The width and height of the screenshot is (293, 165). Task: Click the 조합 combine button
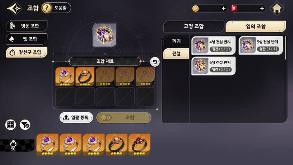(124, 118)
